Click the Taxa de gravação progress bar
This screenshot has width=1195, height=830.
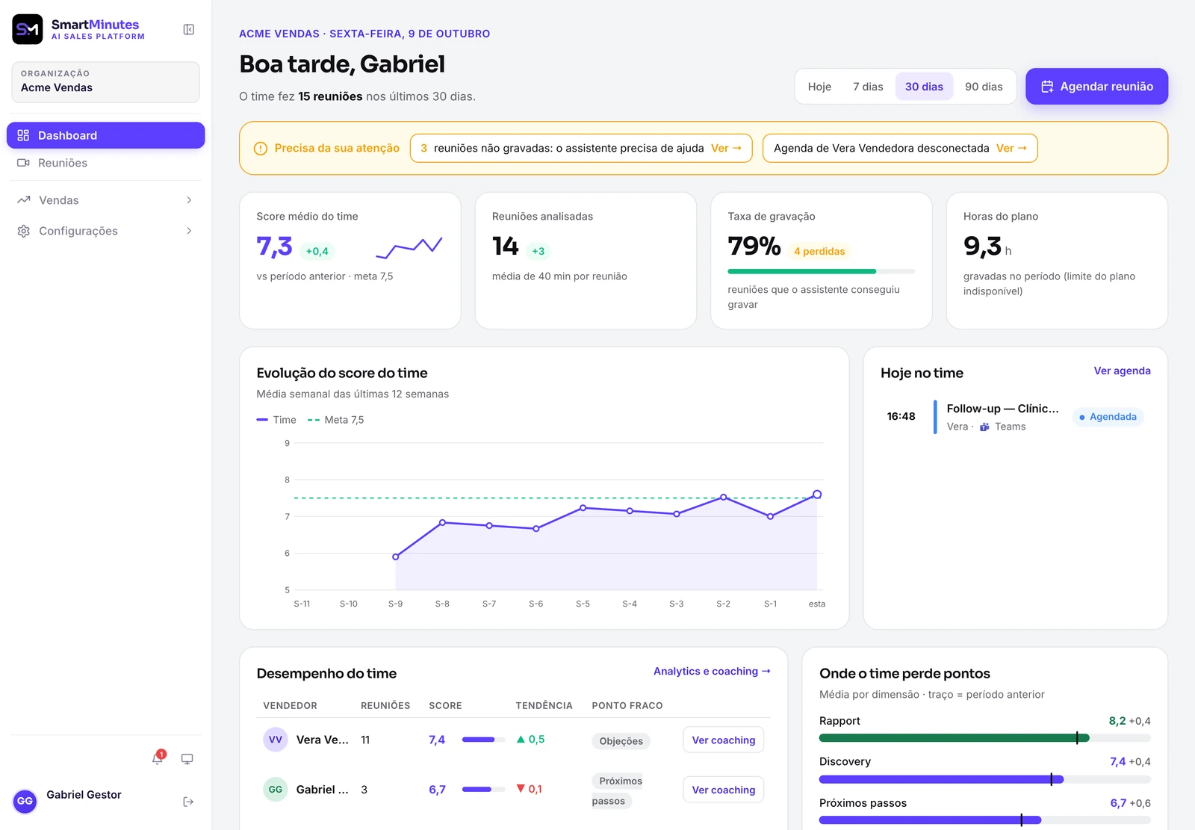(x=822, y=271)
